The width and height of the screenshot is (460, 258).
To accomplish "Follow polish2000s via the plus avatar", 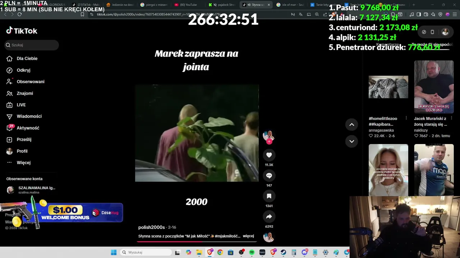I will coord(269,141).
